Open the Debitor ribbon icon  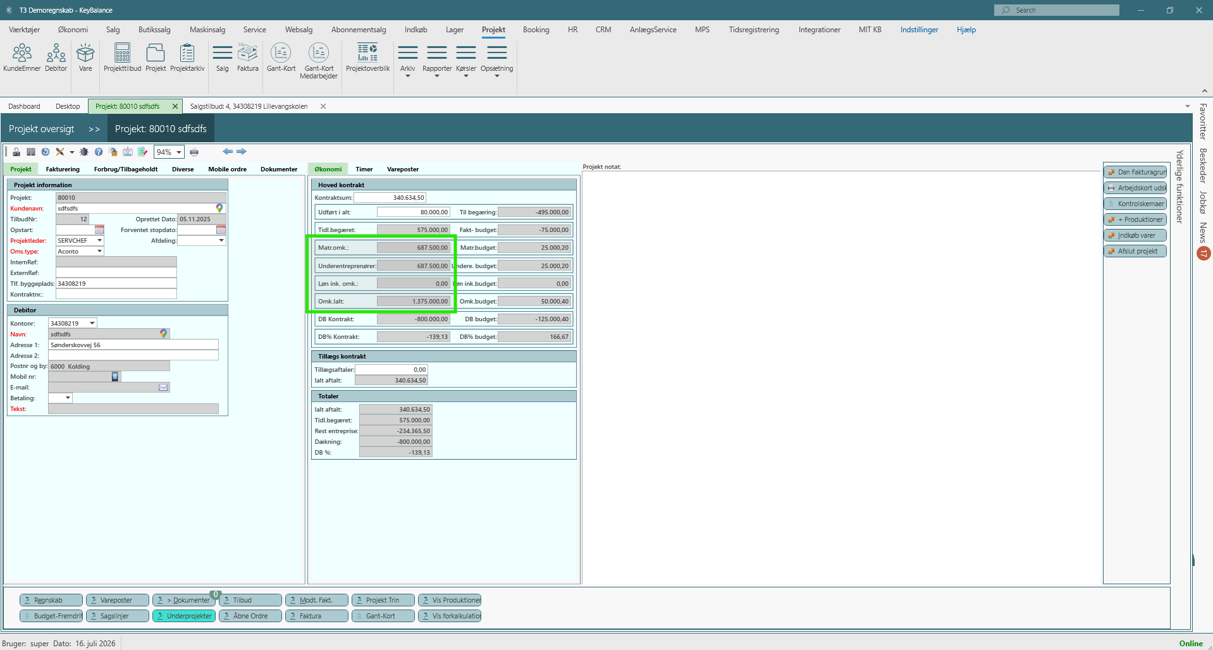tap(56, 58)
